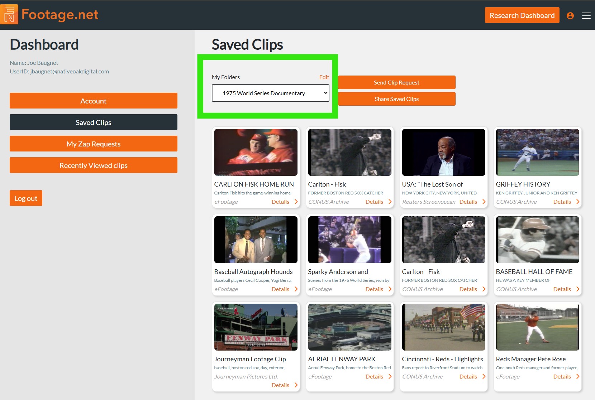Click arrow beside Baseball Autograph Hounds Details
Image resolution: width=595 pixels, height=400 pixels.
pos(296,289)
